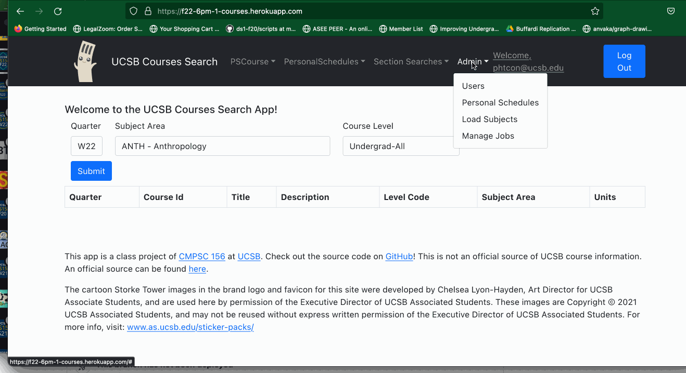
Task: Open the GitHub source code link
Action: pos(399,256)
